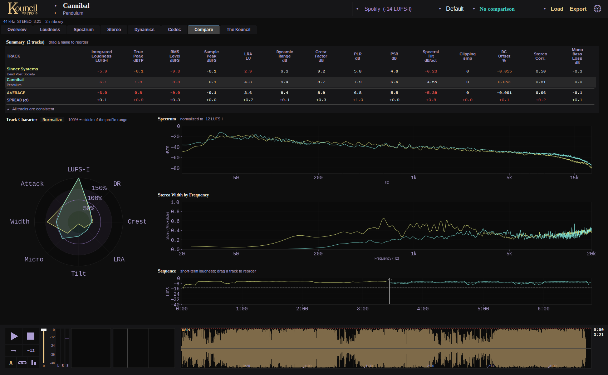Open the Load menu arrow
Image resolution: width=608 pixels, height=375 pixels.
point(545,9)
